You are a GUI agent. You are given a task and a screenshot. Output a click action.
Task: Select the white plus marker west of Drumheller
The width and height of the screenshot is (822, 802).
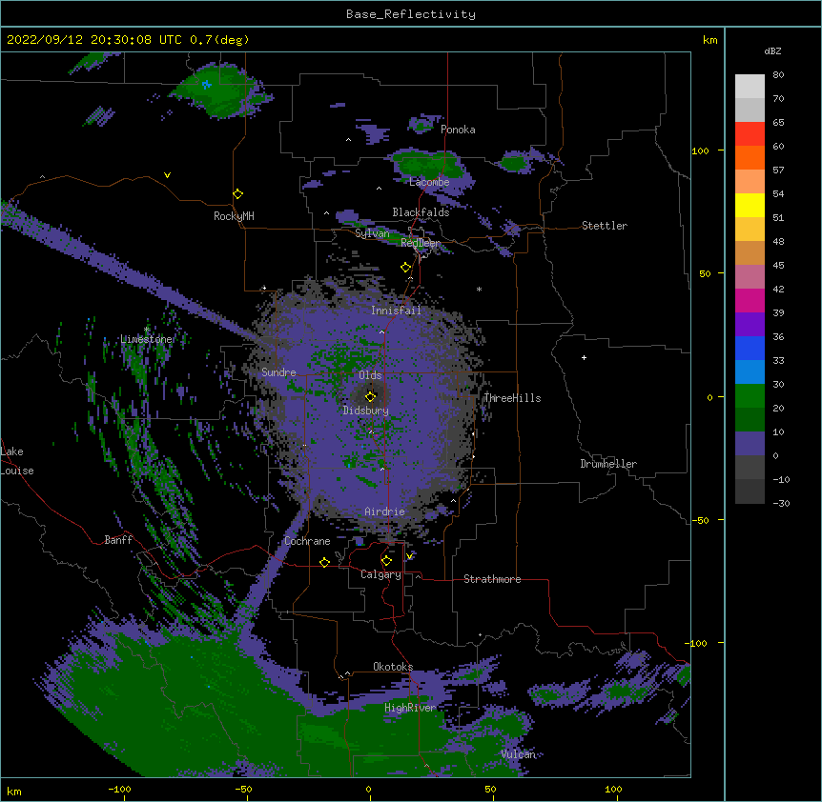tap(584, 357)
